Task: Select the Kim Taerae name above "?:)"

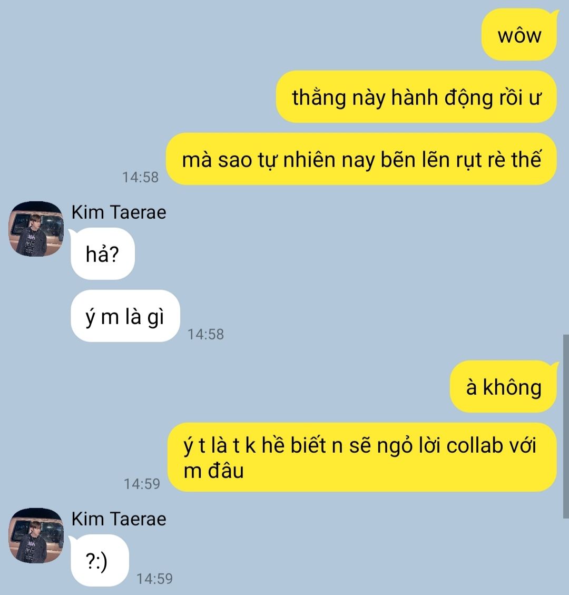Action: point(119,519)
